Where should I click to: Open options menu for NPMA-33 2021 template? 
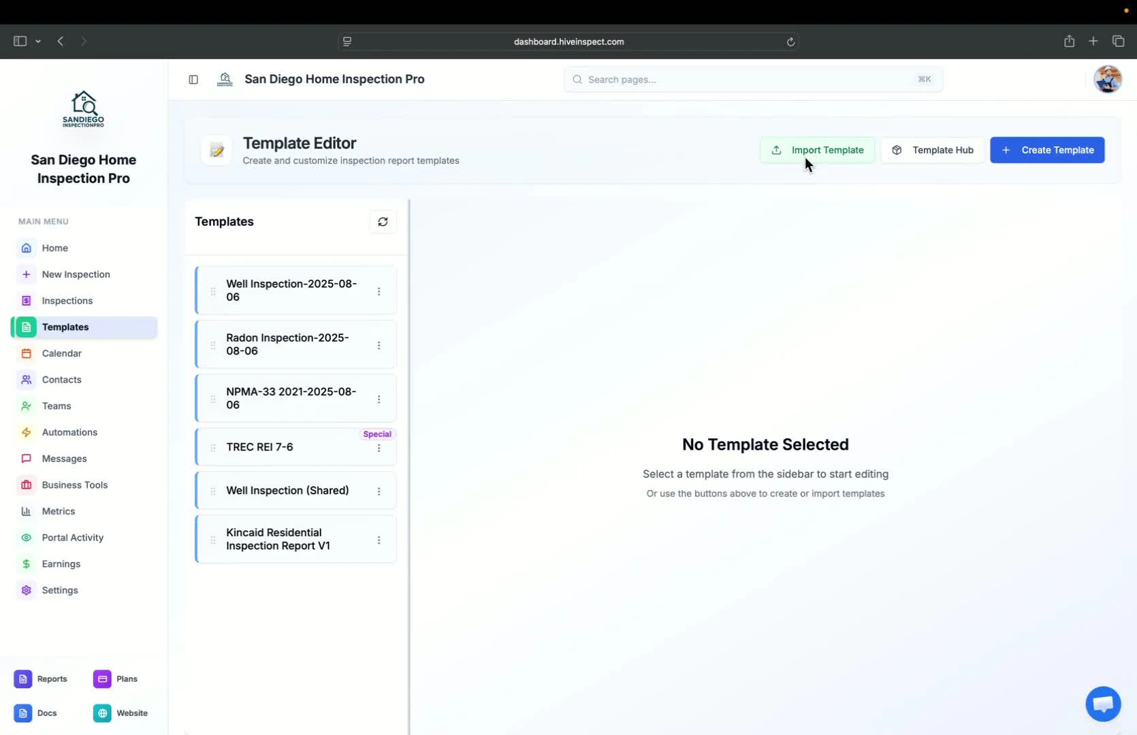pos(379,399)
